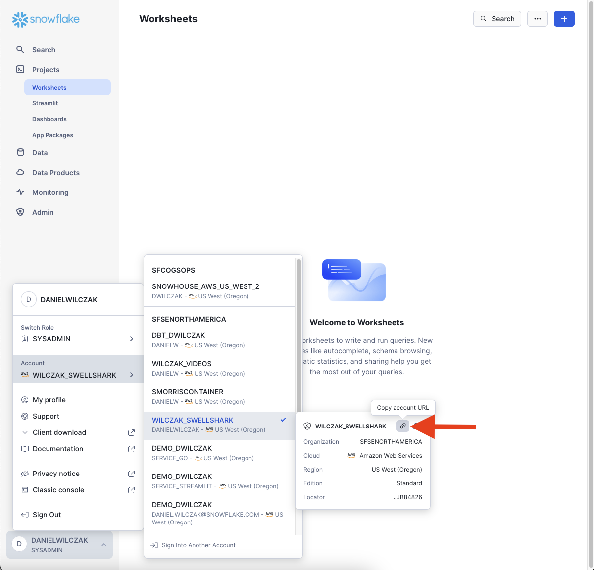Screen dimensions: 594x570
Task: Choose Sign Out from user menu
Action: click(x=78, y=515)
